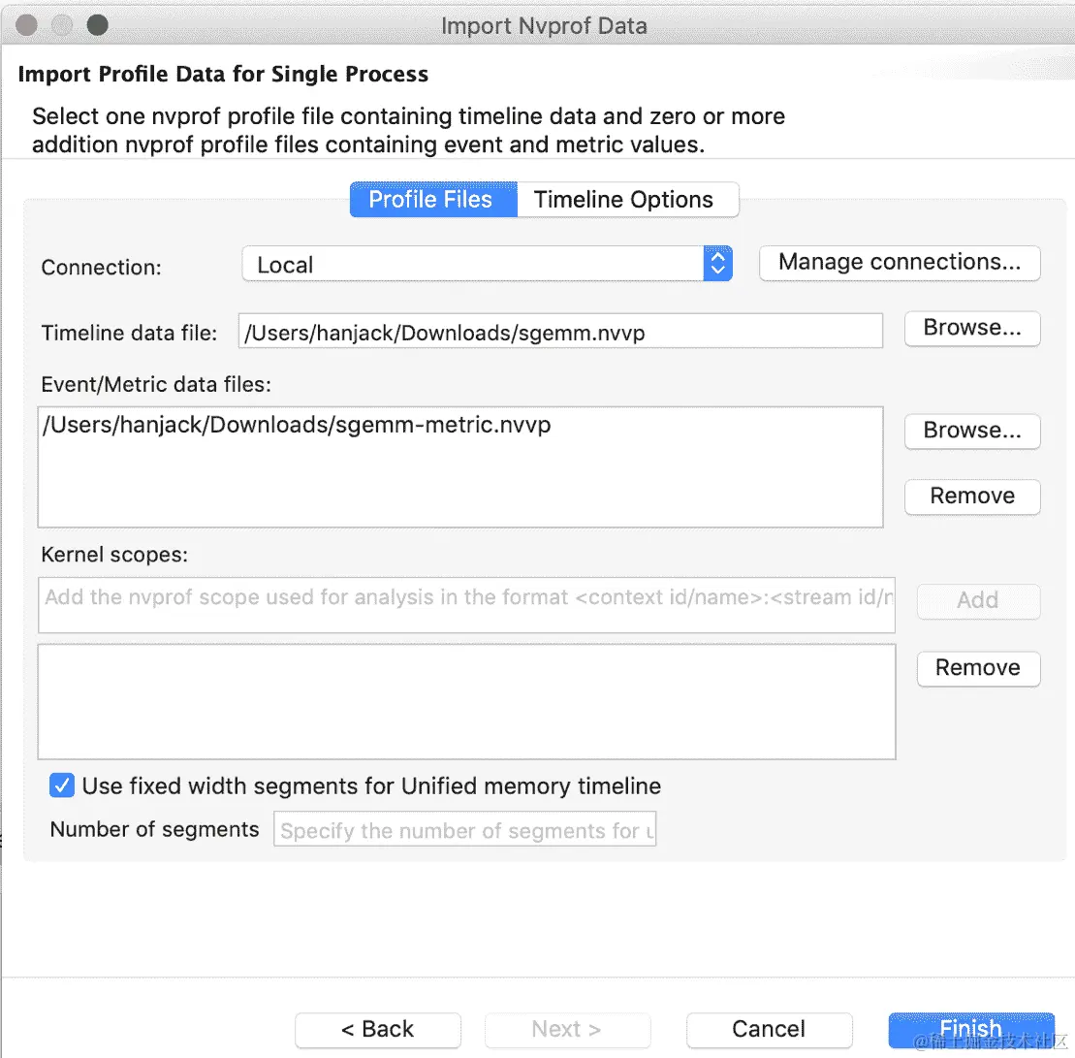Switch to the Timeline Options tab
1075x1058 pixels.
tap(623, 200)
